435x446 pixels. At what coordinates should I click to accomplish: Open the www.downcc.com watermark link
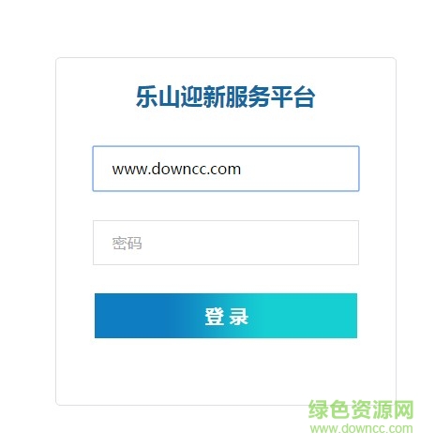[362, 428]
